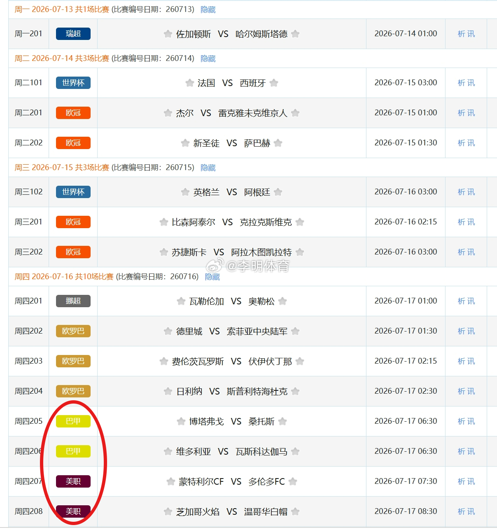Favorite the star beside 佐加顿斯
The width and height of the screenshot is (497, 530).
click(x=168, y=34)
